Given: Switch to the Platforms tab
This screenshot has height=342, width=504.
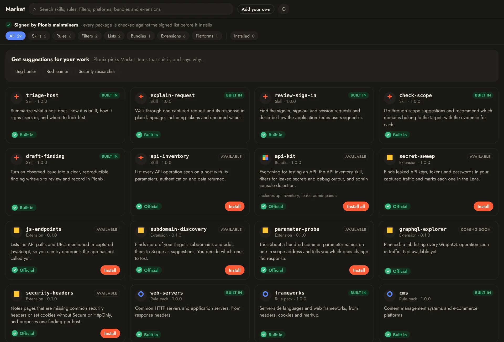Looking at the screenshot, I should [207, 36].
